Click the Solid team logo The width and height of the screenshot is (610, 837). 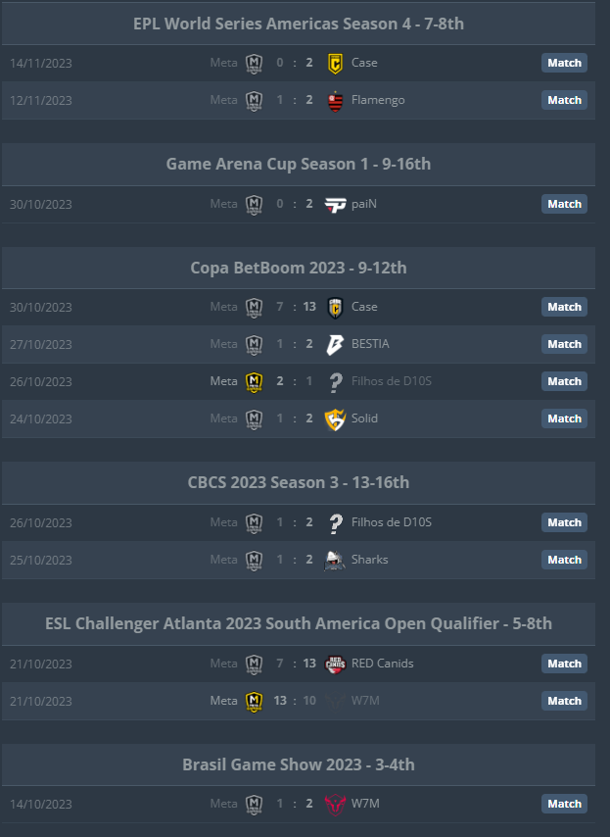(335, 419)
